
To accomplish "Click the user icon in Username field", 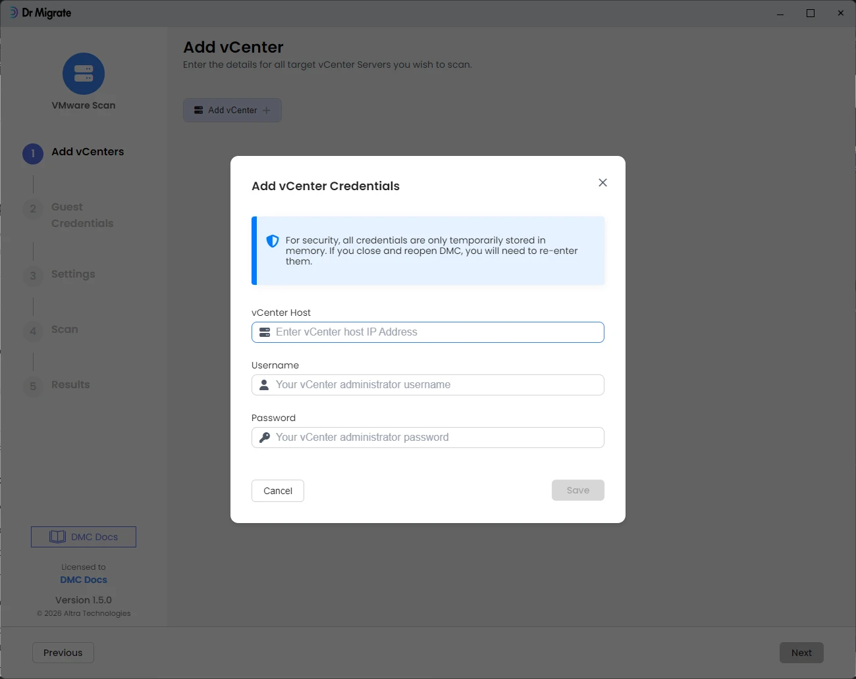I will 264,385.
